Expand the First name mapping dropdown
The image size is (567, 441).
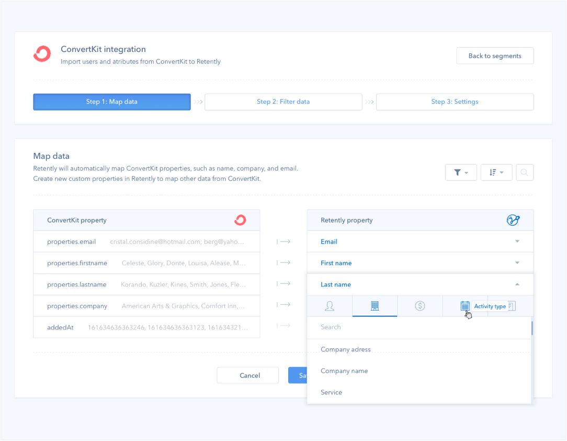(x=517, y=262)
